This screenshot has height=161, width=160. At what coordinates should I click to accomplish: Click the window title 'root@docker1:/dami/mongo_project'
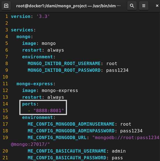(52, 6)
